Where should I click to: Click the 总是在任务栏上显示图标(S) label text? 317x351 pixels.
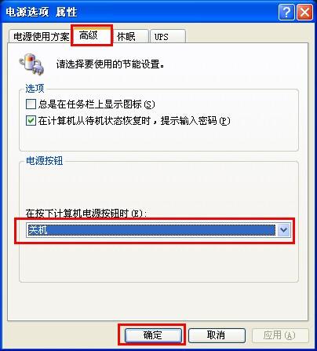pos(97,104)
